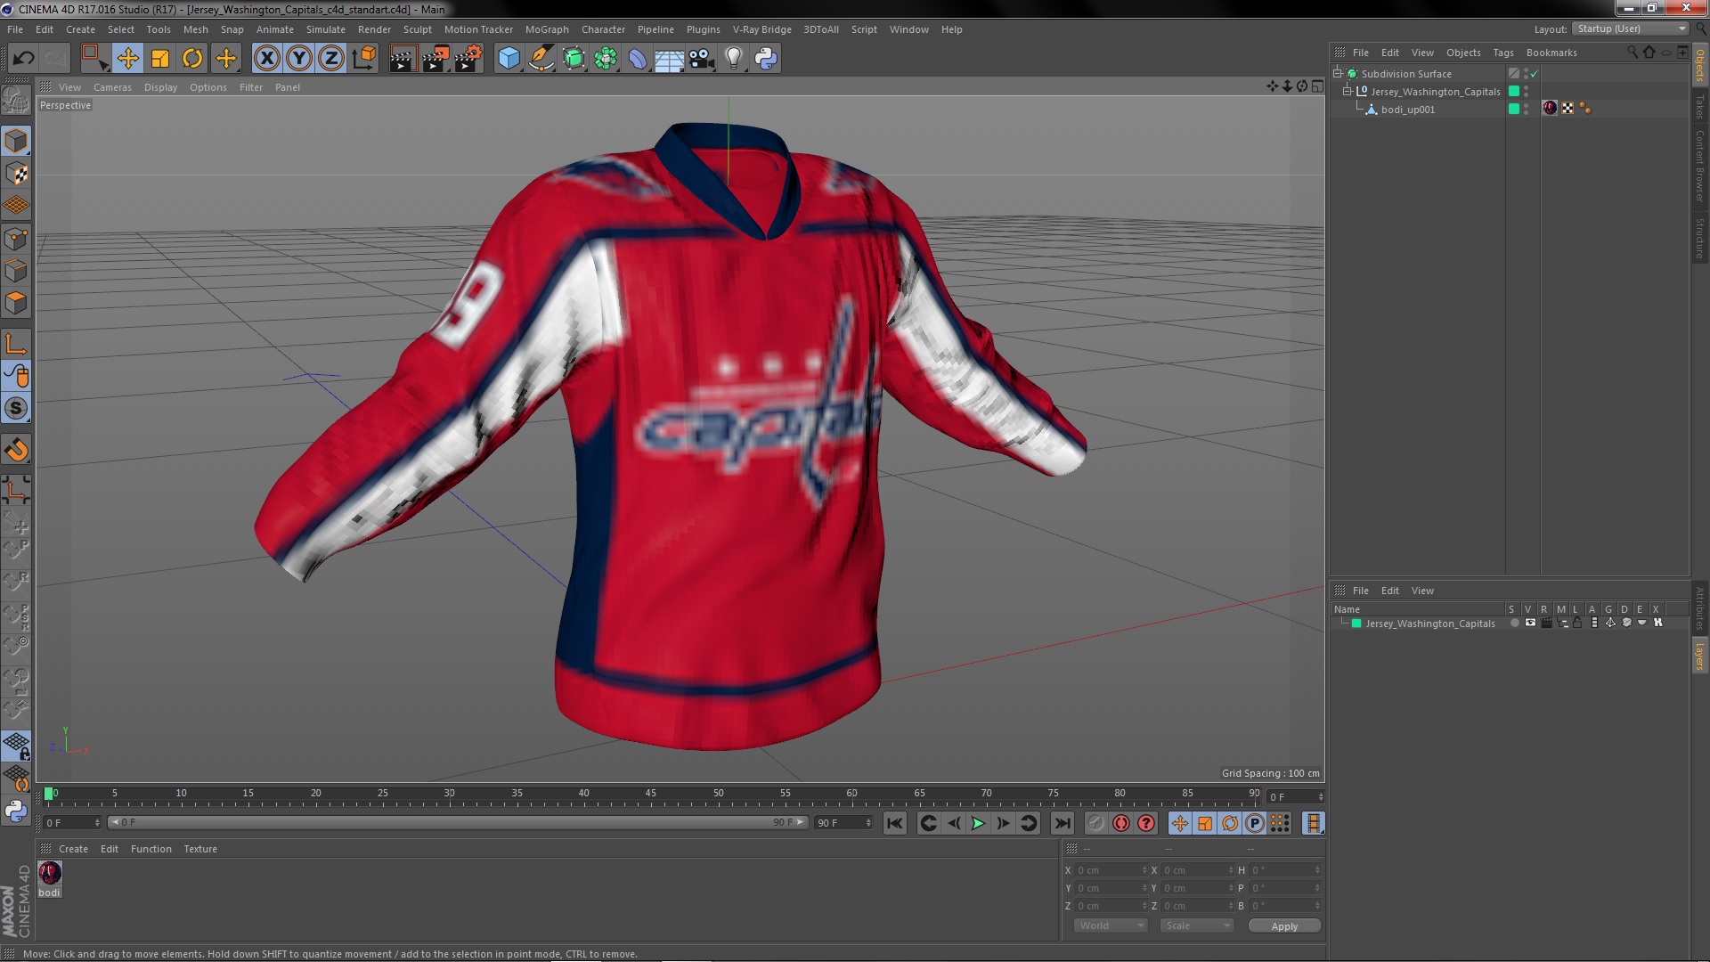Viewport: 1710px width, 962px height.
Task: Click the Python script icon in toolbar
Action: (766, 59)
